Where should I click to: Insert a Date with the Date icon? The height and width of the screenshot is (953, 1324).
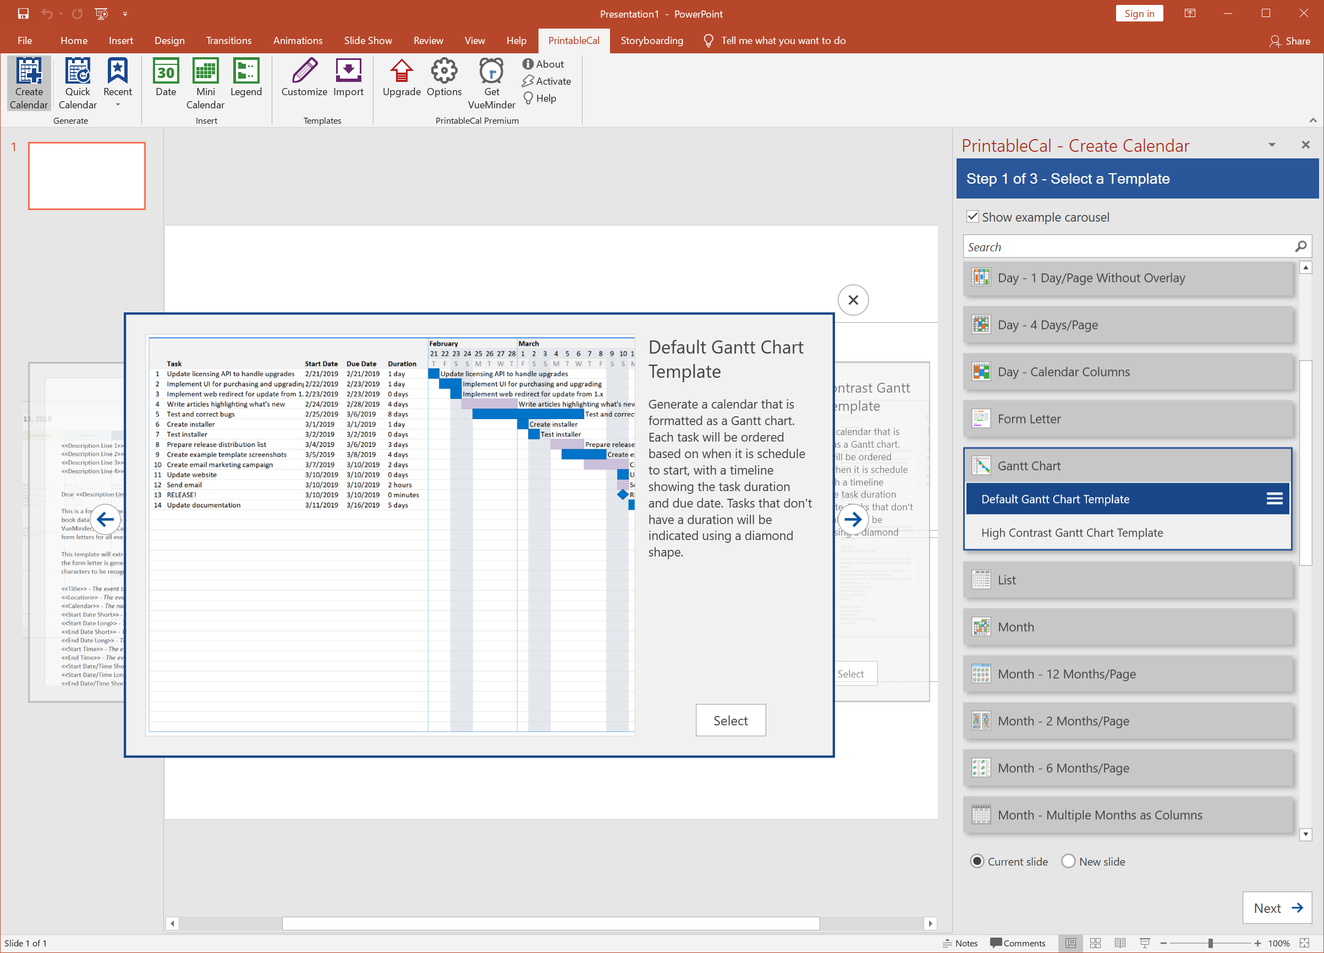tap(166, 77)
